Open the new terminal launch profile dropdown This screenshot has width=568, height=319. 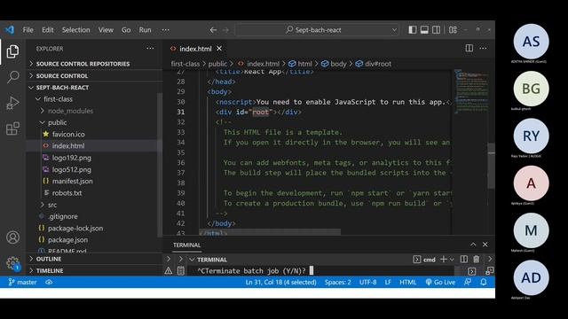[x=452, y=260]
